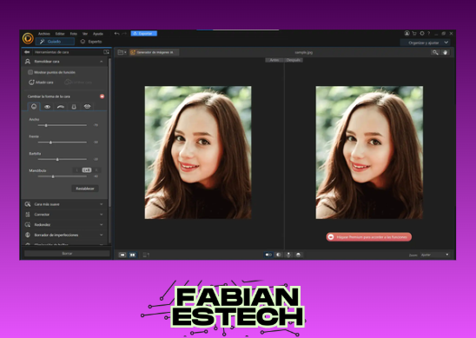Viewport: 476px width, 338px height.
Task: Select the eyebrow reshape tab
Action: [x=61, y=107]
